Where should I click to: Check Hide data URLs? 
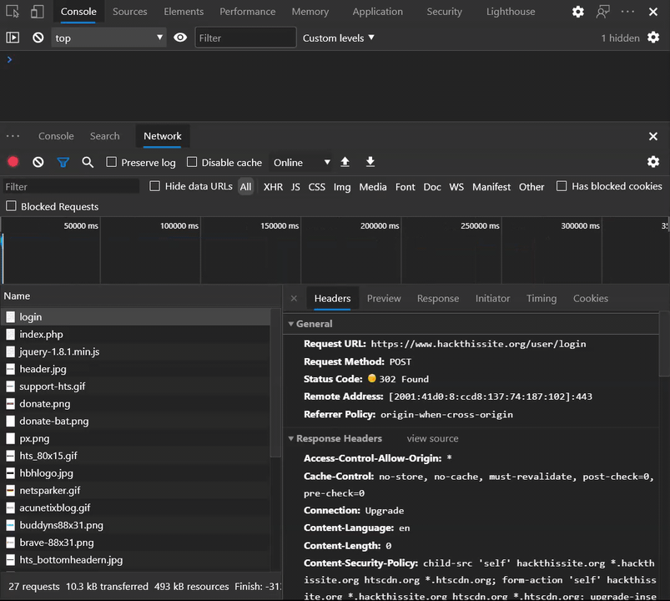pyautogui.click(x=154, y=186)
